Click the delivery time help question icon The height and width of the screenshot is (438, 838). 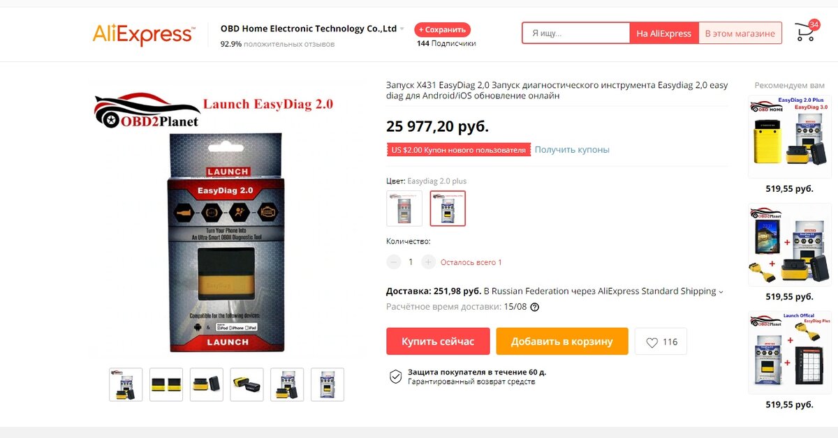point(535,307)
